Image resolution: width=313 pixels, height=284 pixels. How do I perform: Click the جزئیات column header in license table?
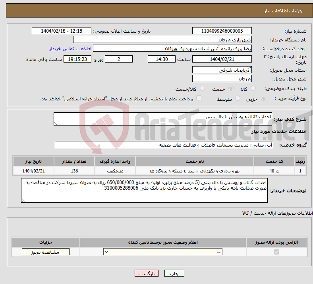pyautogui.click(x=46, y=242)
